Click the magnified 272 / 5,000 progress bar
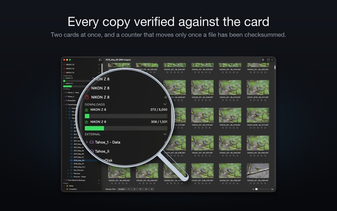 126,116
